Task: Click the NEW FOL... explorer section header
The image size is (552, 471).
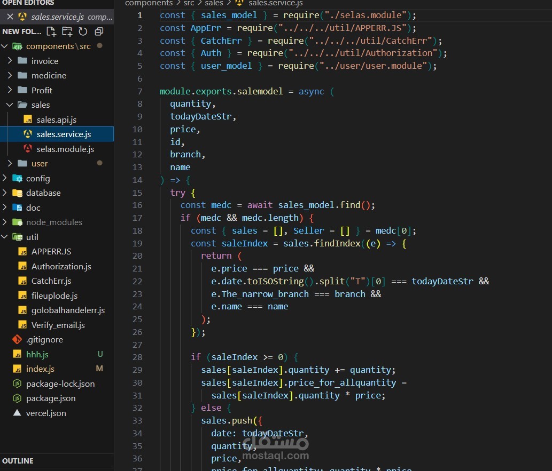Action: point(21,31)
